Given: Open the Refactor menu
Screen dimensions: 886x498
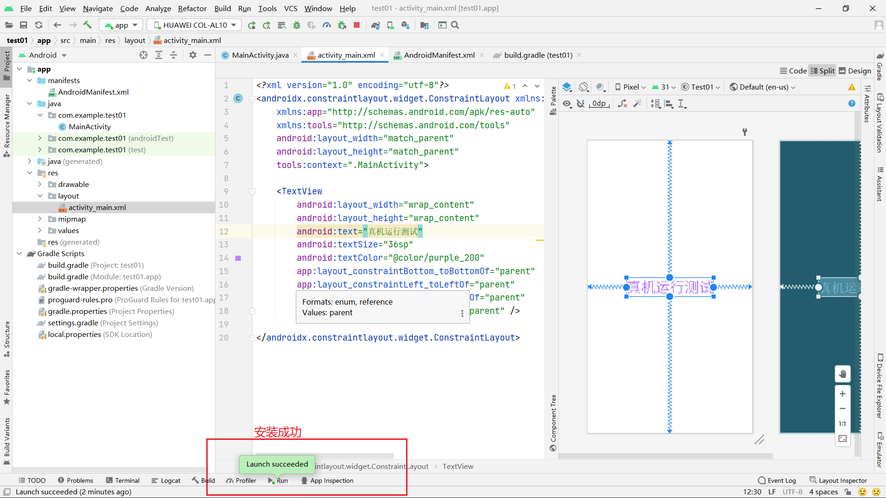Looking at the screenshot, I should point(192,8).
